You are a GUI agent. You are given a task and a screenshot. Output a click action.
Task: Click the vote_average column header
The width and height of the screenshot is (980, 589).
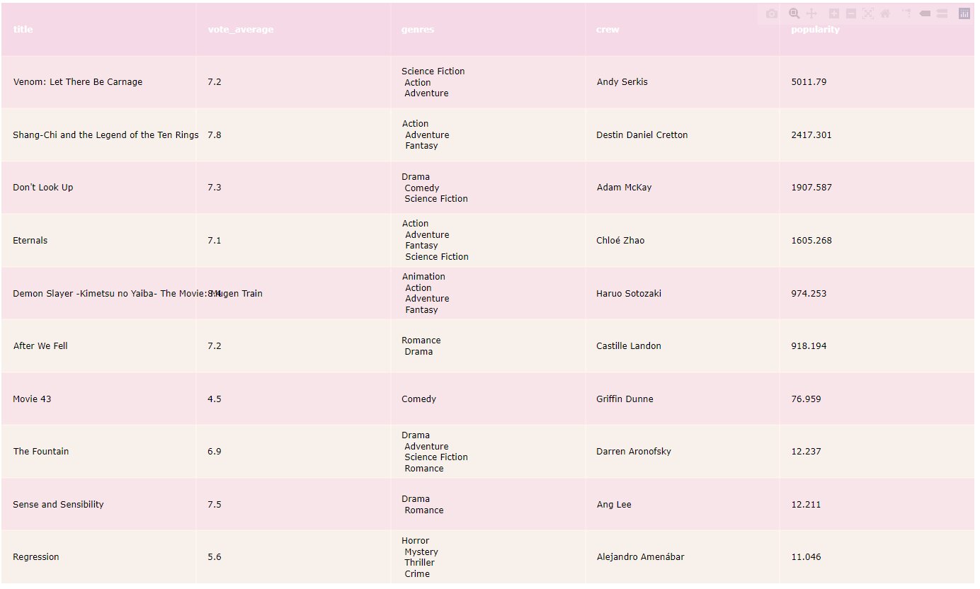click(x=240, y=30)
